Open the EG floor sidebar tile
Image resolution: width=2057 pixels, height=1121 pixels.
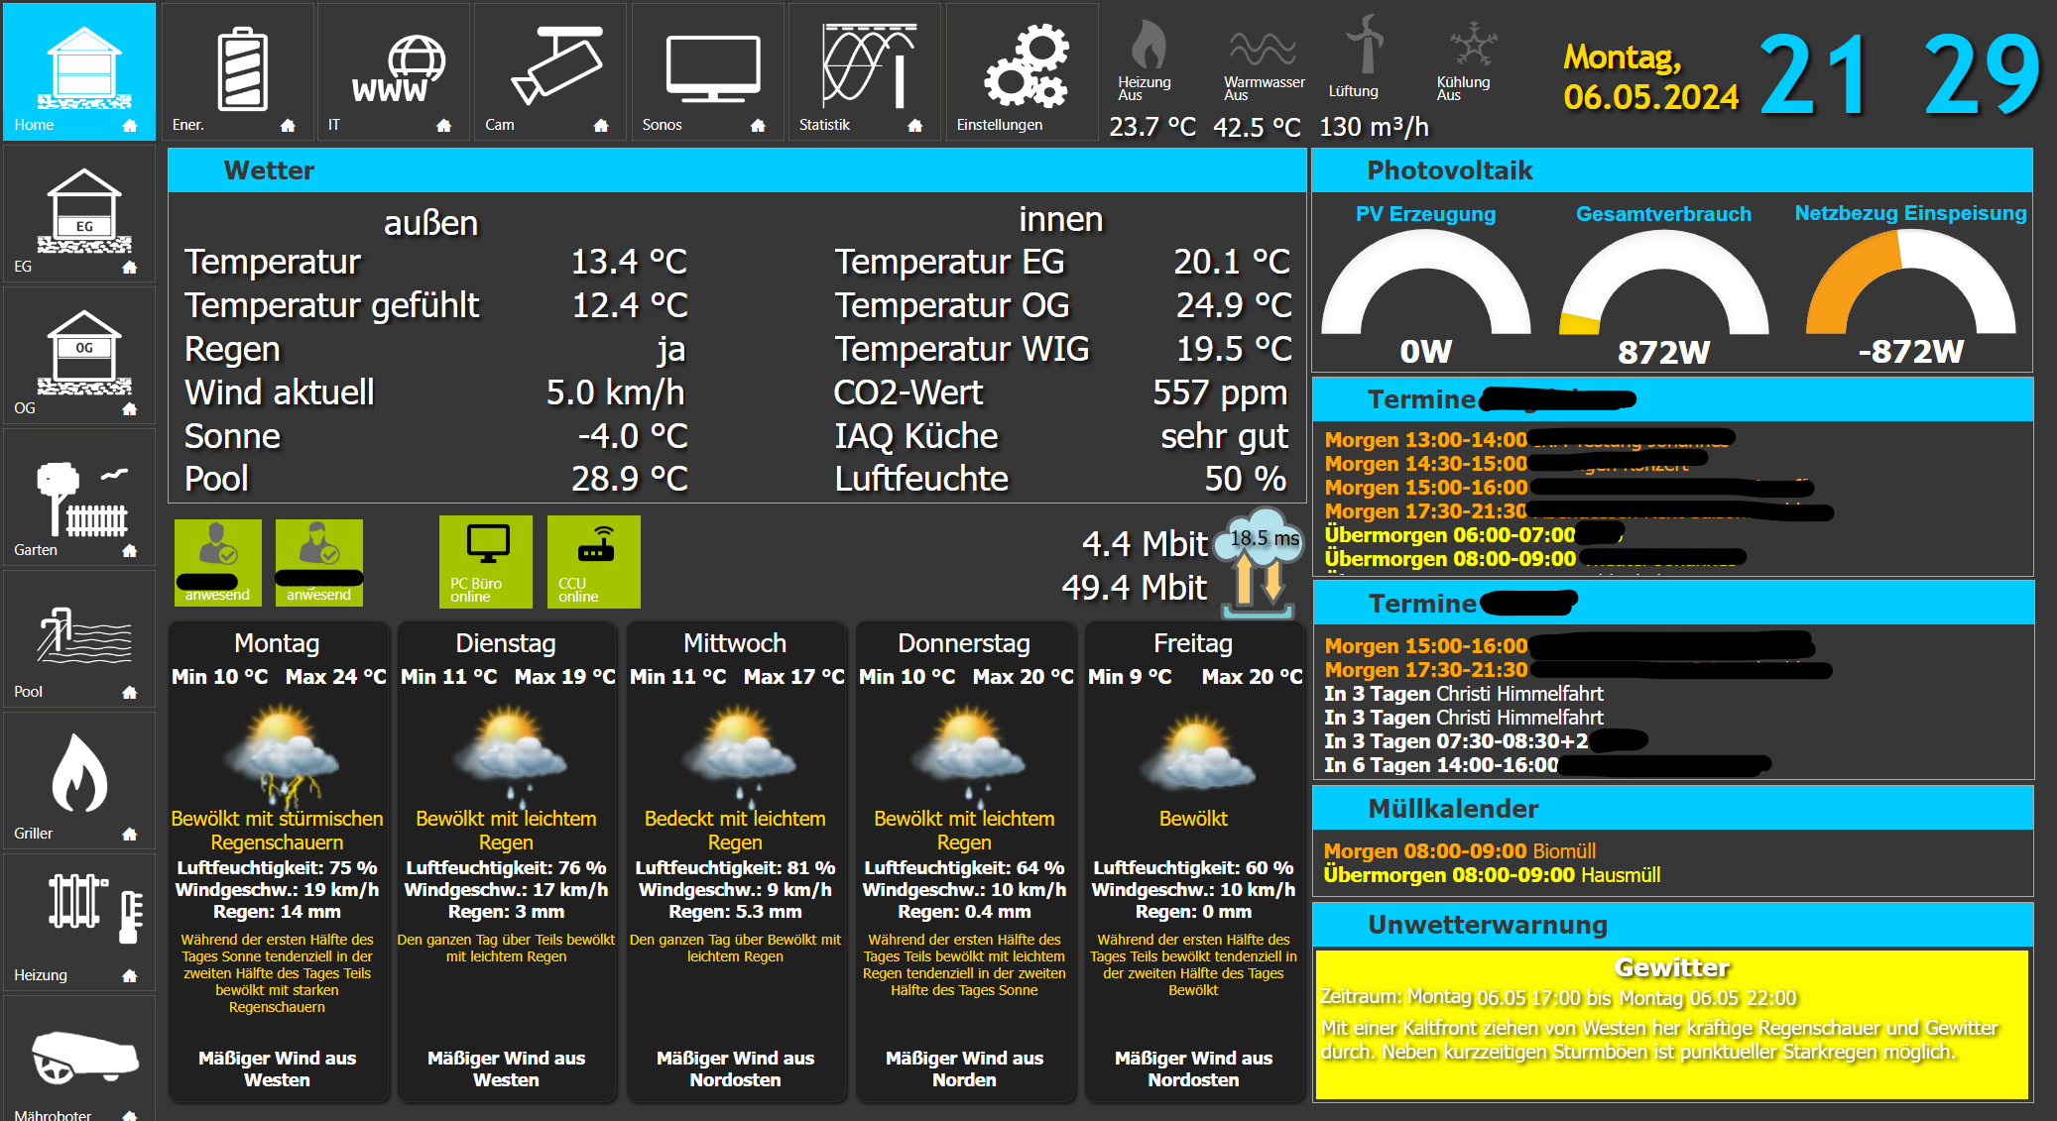pos(79,213)
